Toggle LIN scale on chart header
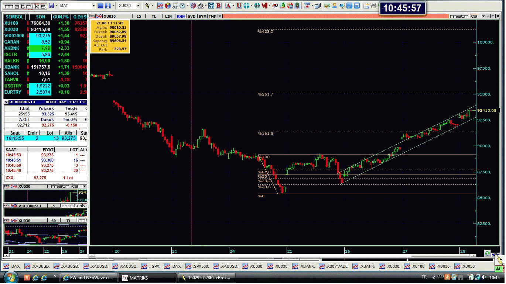The image size is (506, 284). 168,17
